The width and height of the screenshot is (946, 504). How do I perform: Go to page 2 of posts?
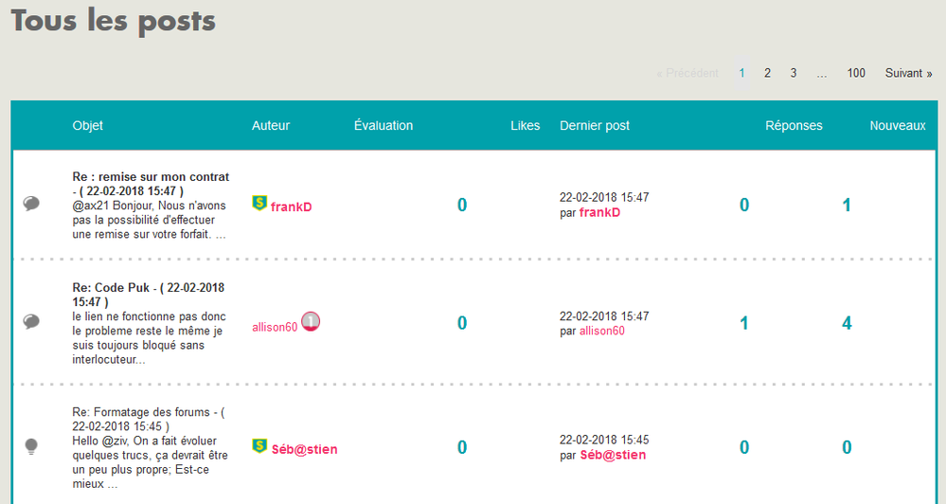point(767,73)
